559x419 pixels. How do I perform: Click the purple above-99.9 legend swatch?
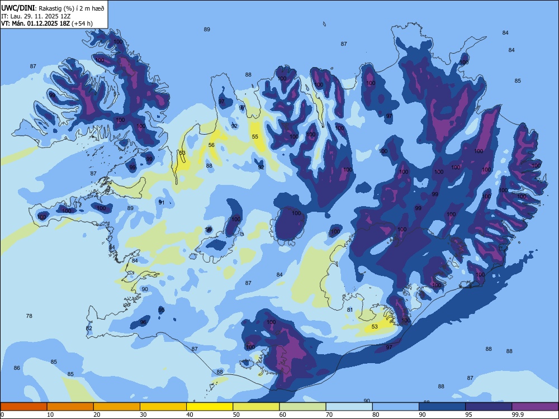[x=535, y=407]
